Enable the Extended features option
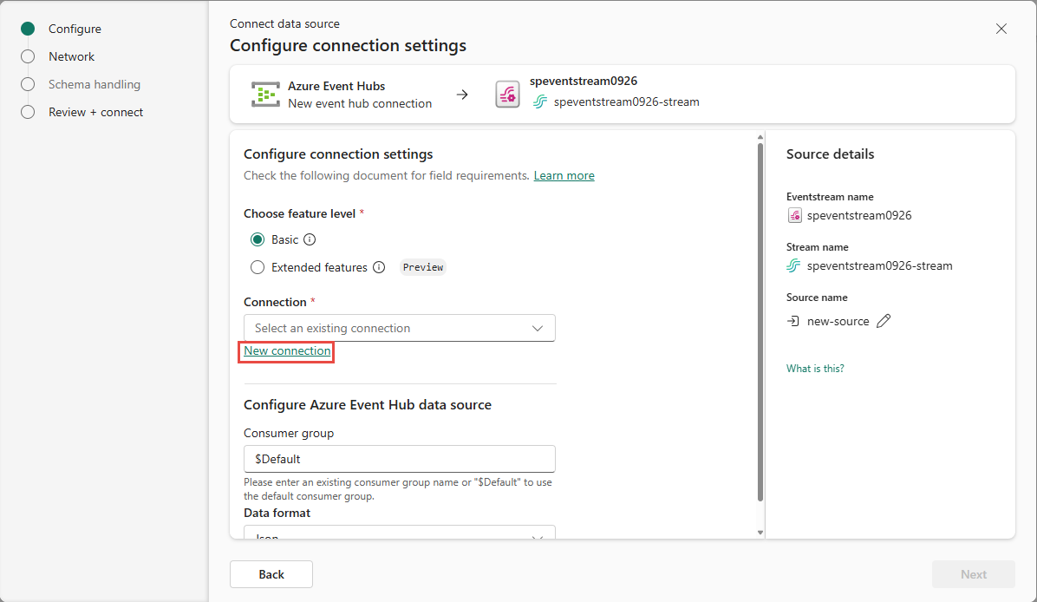This screenshot has width=1037, height=602. coord(258,267)
